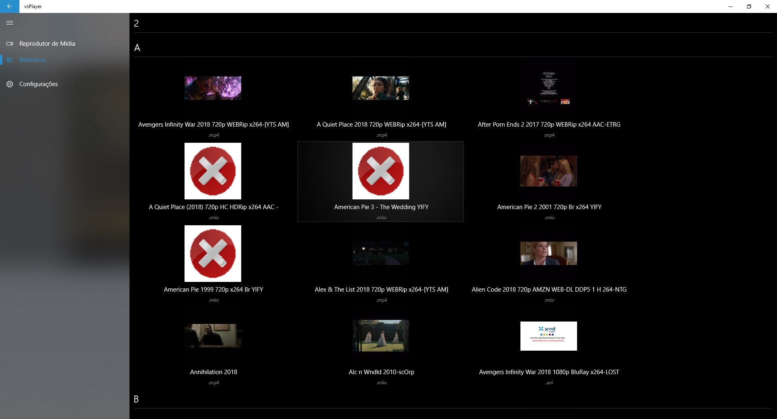777x419 pixels.
Task: Click title American Pie 1999 720p
Action: [214, 290]
